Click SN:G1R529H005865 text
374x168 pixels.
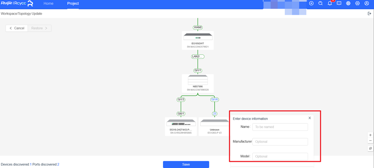point(181,133)
